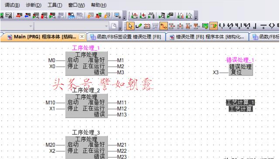Toggle the selection mode arrow pointer
The height and width of the screenshot is (159, 280).
pos(130,26)
